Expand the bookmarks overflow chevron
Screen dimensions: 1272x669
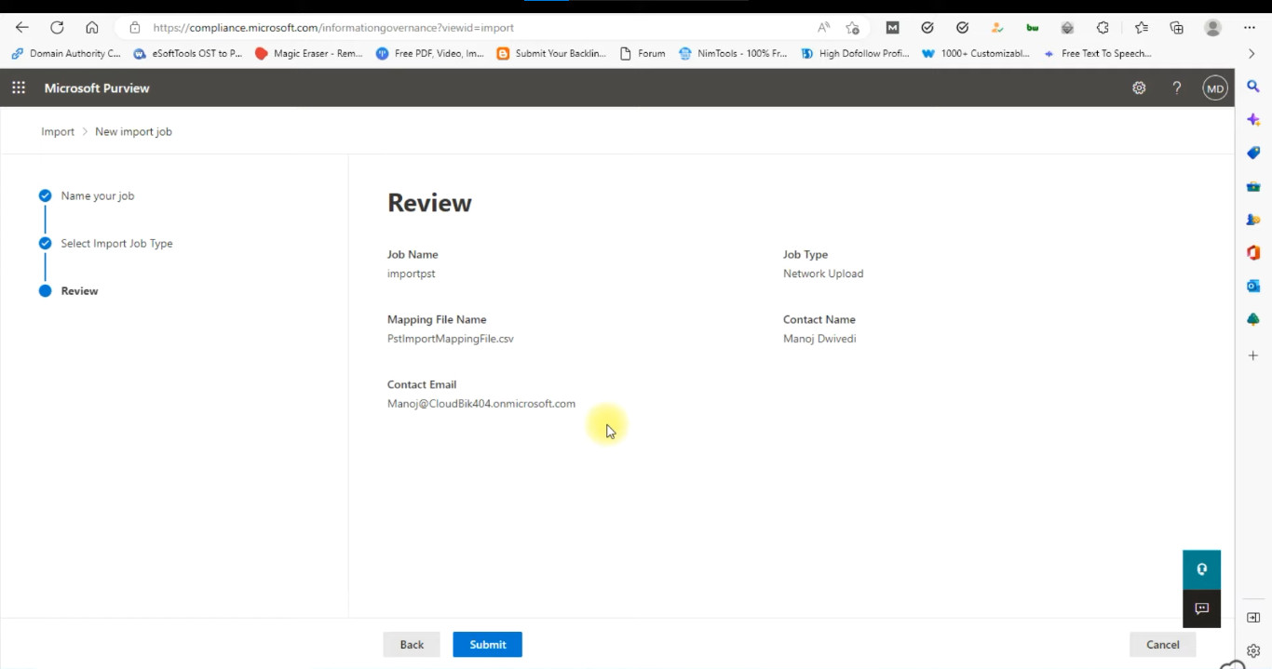click(1252, 54)
